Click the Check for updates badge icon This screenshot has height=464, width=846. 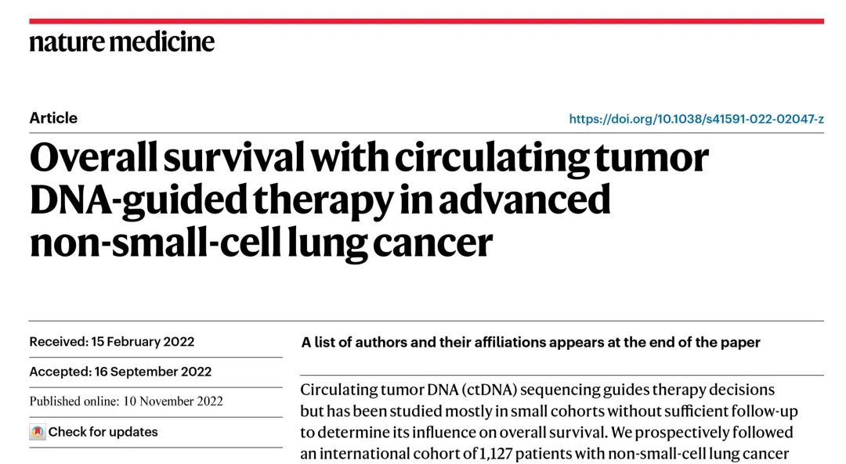click(x=38, y=432)
